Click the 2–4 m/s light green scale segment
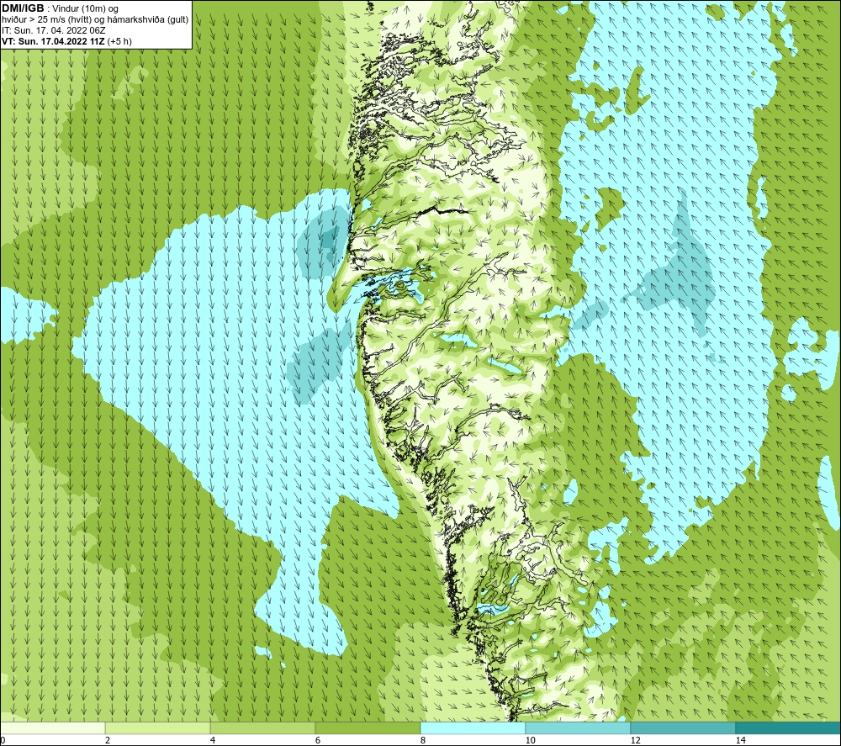This screenshot has width=841, height=746. coord(158,727)
